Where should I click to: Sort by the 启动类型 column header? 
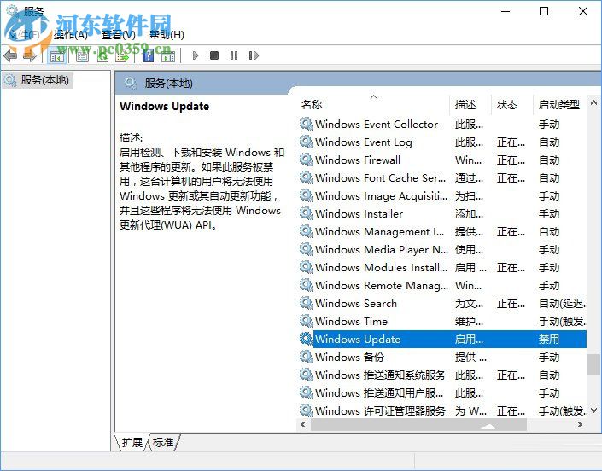click(x=559, y=104)
